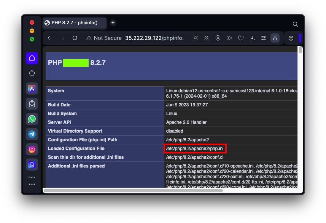Open a new tab with plus button
Image resolution: width=326 pixels, height=223 pixels.
tap(113, 23)
